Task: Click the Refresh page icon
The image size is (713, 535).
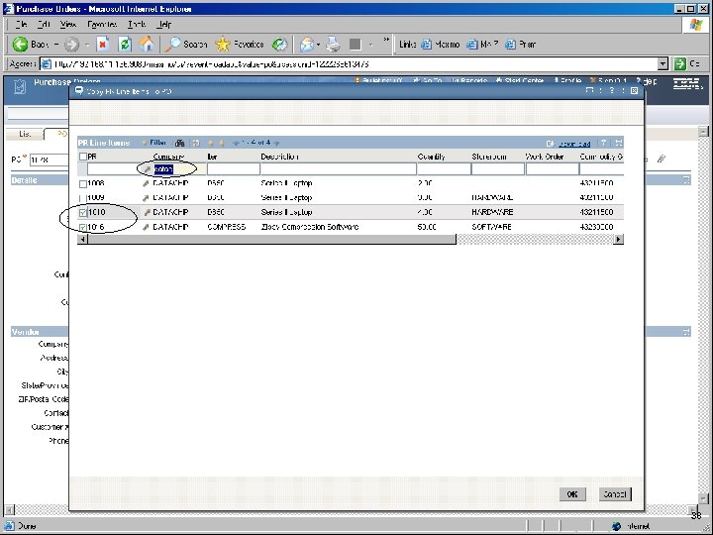Action: [125, 45]
